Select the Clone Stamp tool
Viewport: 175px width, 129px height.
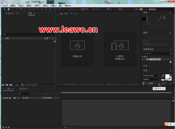coord(46,9)
